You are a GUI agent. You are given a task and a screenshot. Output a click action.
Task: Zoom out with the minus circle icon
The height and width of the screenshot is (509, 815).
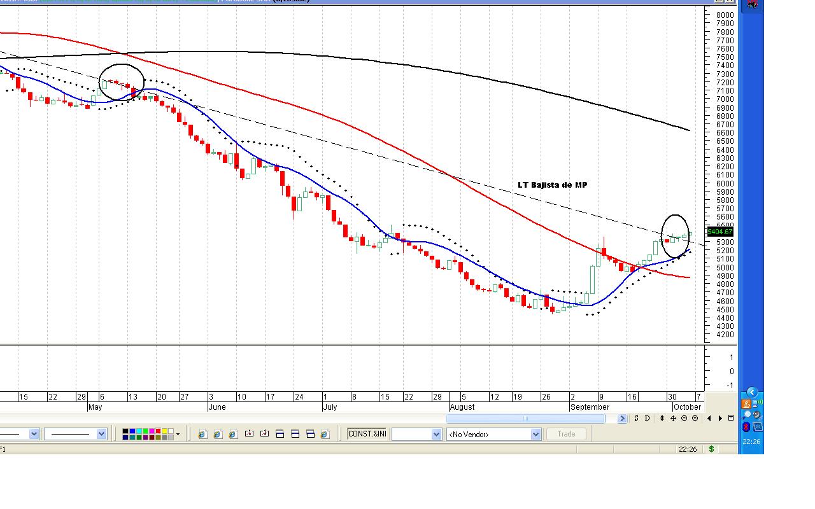click(684, 418)
